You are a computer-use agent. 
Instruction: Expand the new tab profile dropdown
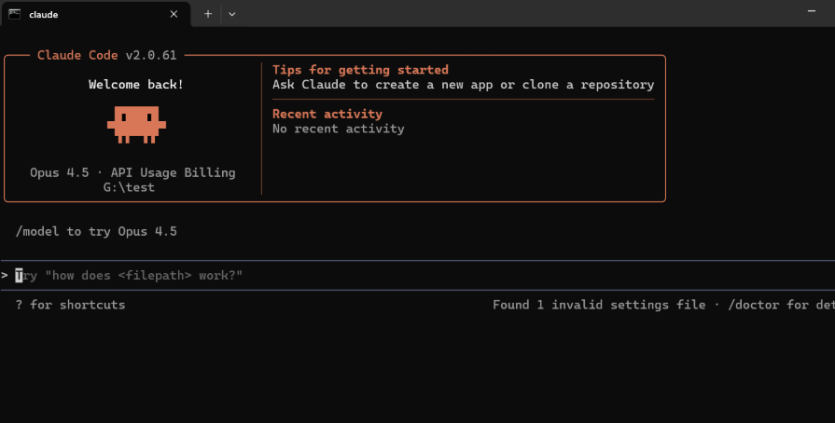click(231, 14)
